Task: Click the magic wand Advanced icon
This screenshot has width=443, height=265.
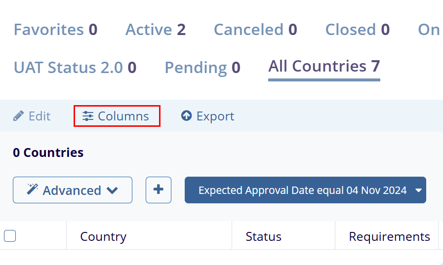Action: pyautogui.click(x=33, y=190)
